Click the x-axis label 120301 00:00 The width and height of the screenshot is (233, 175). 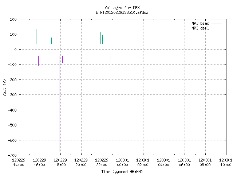122,163
